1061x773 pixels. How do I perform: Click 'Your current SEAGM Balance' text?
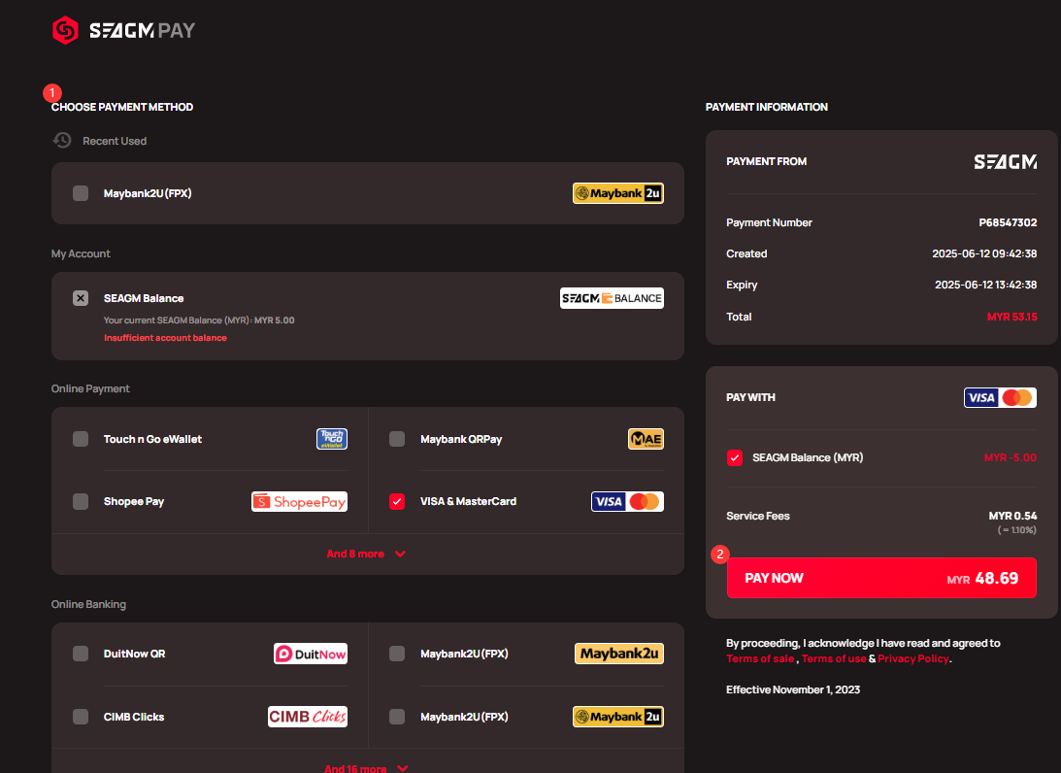[x=199, y=320]
